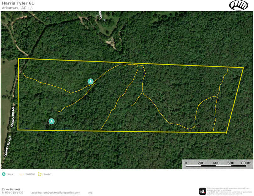Click the Boundary polygon icon in legend
Image resolution: width=254 pixels, height=196 pixels.
coord(40,174)
